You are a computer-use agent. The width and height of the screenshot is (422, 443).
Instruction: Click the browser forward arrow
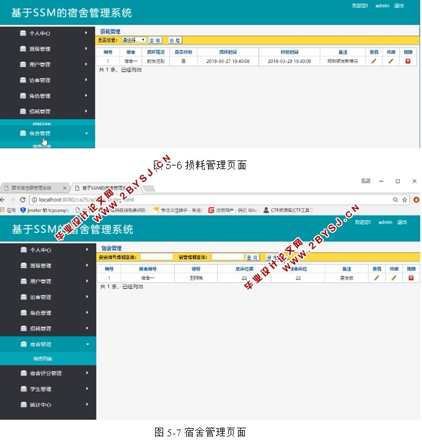click(12, 200)
